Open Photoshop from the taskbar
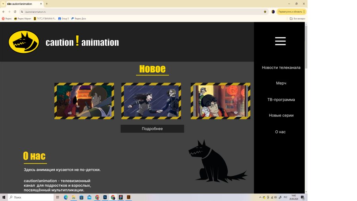This screenshot has height=201, width=357. [105, 197]
